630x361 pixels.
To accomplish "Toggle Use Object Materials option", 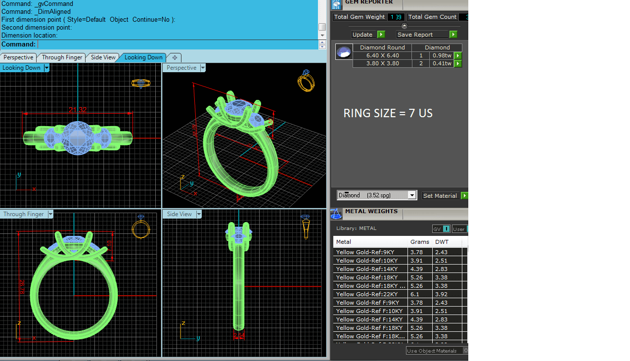I will pyautogui.click(x=465, y=351).
